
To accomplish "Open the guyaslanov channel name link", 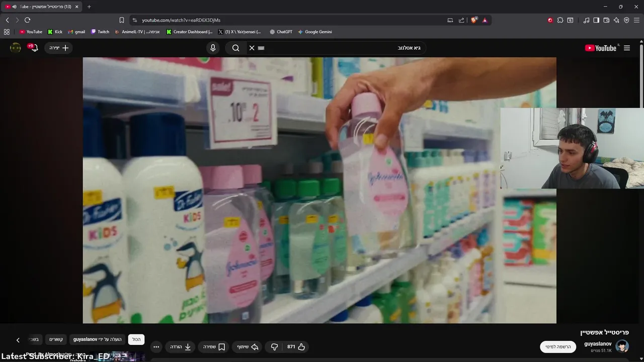I will pyautogui.click(x=598, y=343).
